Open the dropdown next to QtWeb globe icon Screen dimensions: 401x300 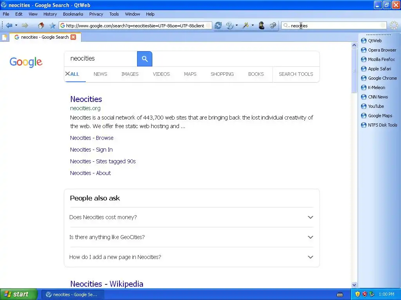237,25
